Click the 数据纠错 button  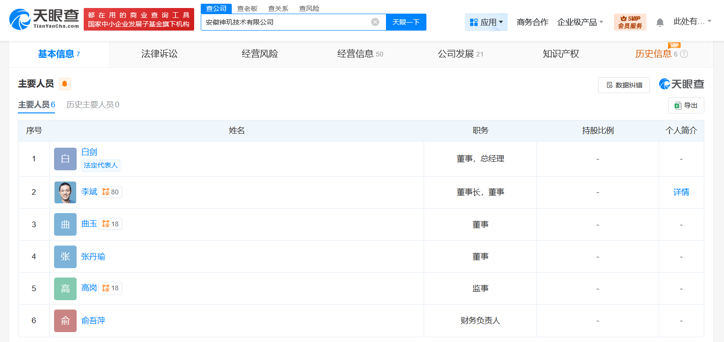624,85
